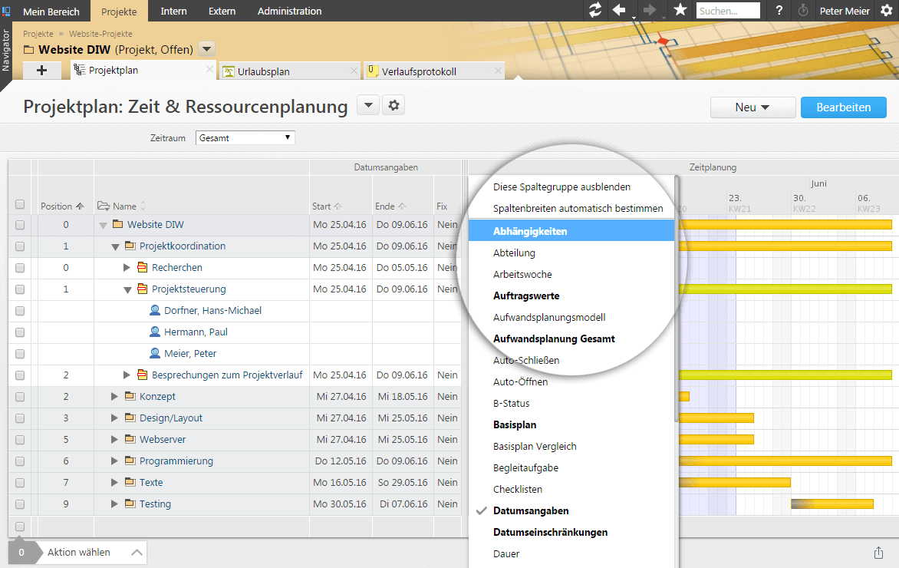Viewport: 899px width, 568px height.
Task: Expand the Recherchen tree node
Action: (127, 268)
